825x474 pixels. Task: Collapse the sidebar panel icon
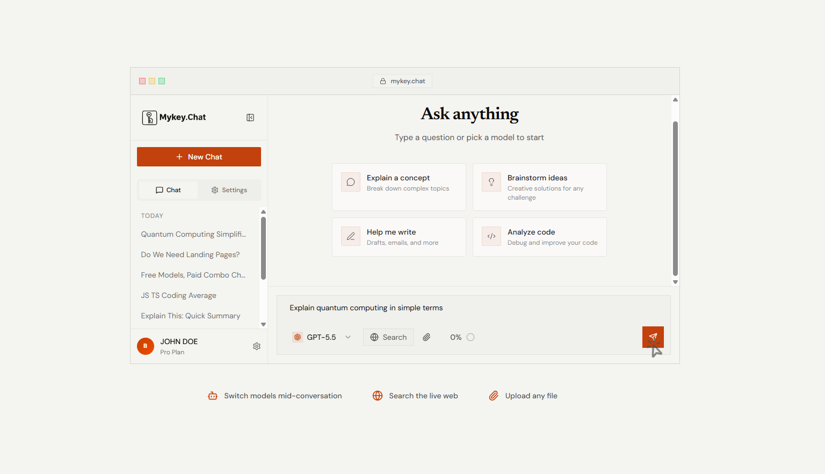click(250, 118)
